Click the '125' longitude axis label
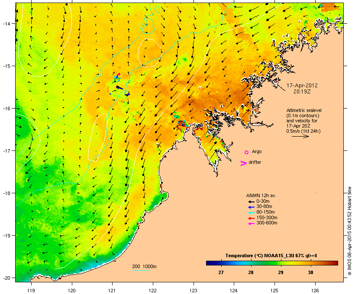 tap(274, 291)
